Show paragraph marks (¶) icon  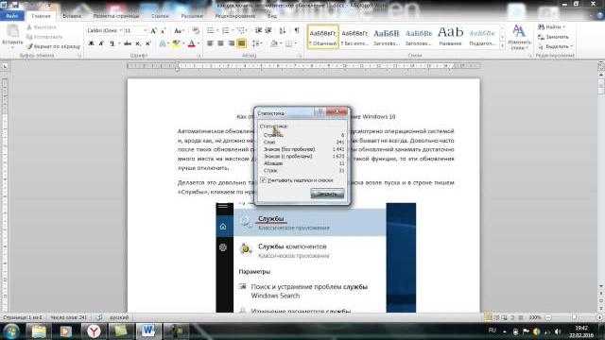(297, 30)
